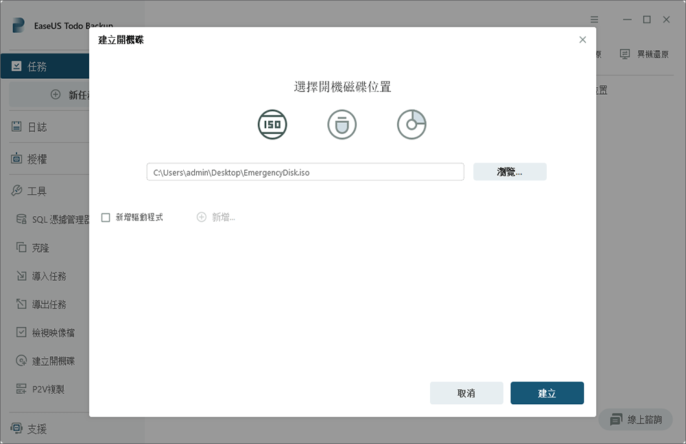Open the 線上諮詢 online chat button
Image resolution: width=686 pixels, height=444 pixels.
(636, 420)
